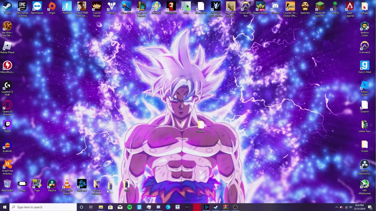Select the Subnautica shortcut
Image resolution: width=376 pixels, height=211 pixels.
(127, 8)
